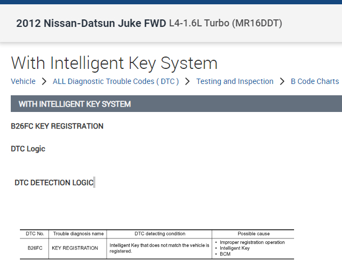This screenshot has height=267, width=342.
Task: Click the 2012 Nissan-Datsun Juke FWD title
Action: click(90, 24)
